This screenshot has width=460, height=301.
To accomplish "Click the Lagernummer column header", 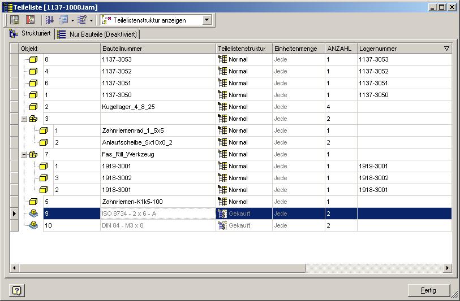I will pyautogui.click(x=404, y=49).
